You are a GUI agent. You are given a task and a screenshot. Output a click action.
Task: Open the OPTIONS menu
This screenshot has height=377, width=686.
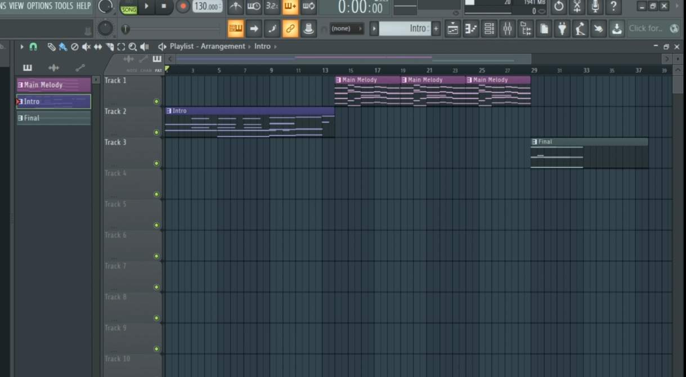coord(39,6)
